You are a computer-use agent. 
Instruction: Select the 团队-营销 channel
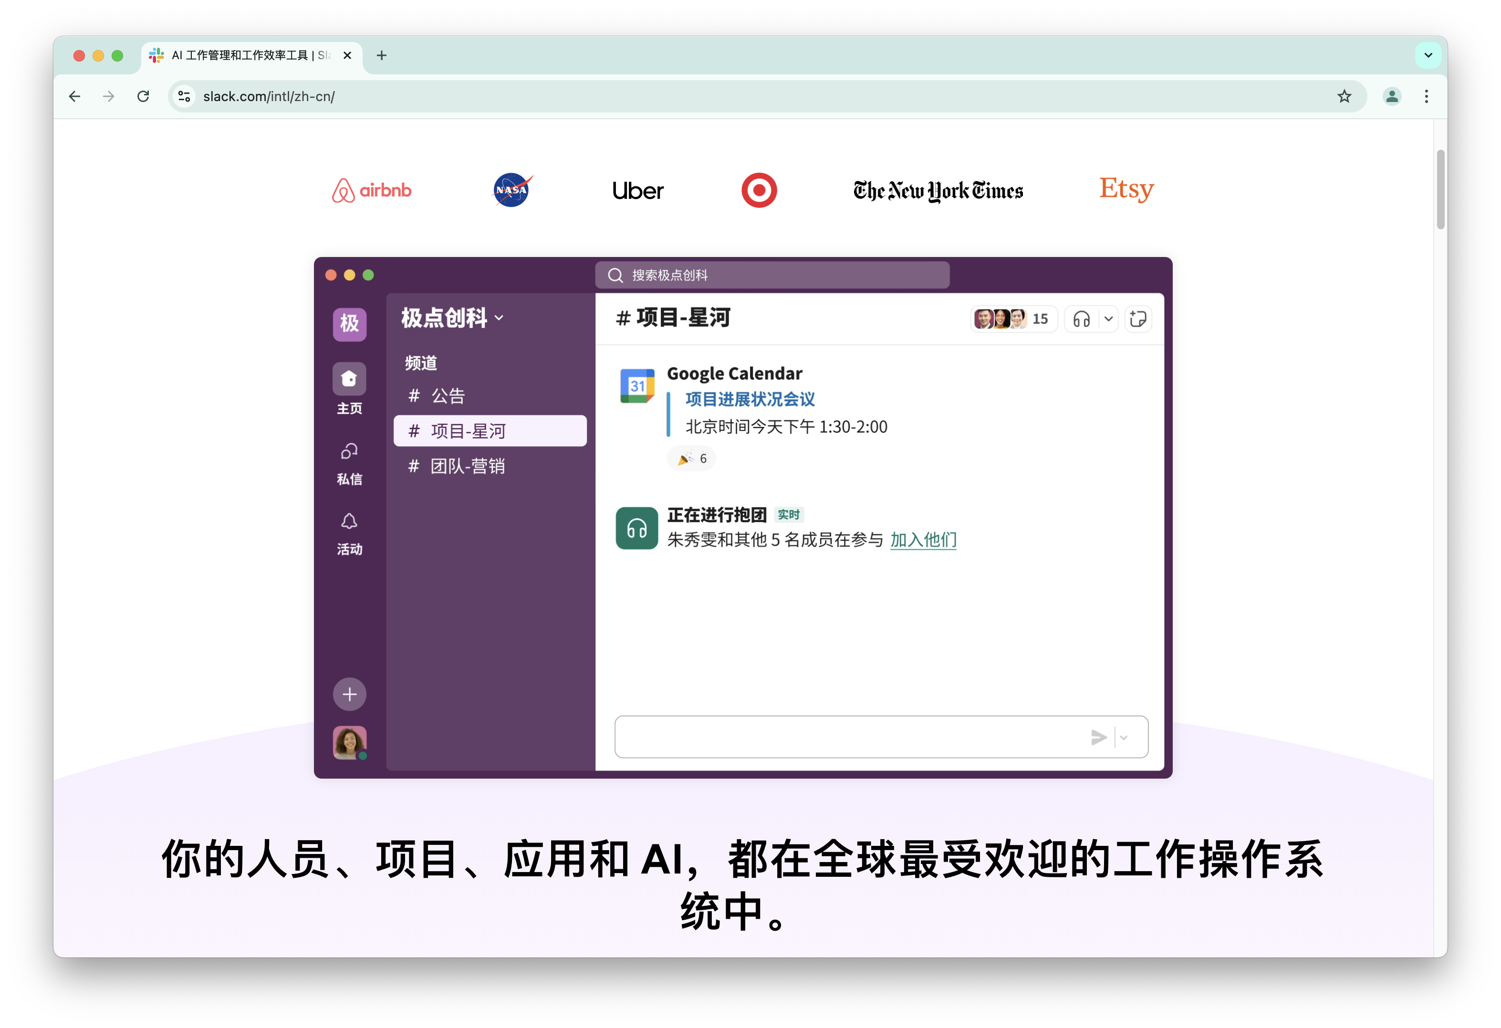(x=467, y=466)
